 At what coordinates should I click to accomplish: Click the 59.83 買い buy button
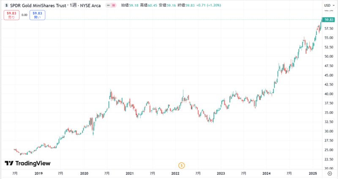[37, 15]
